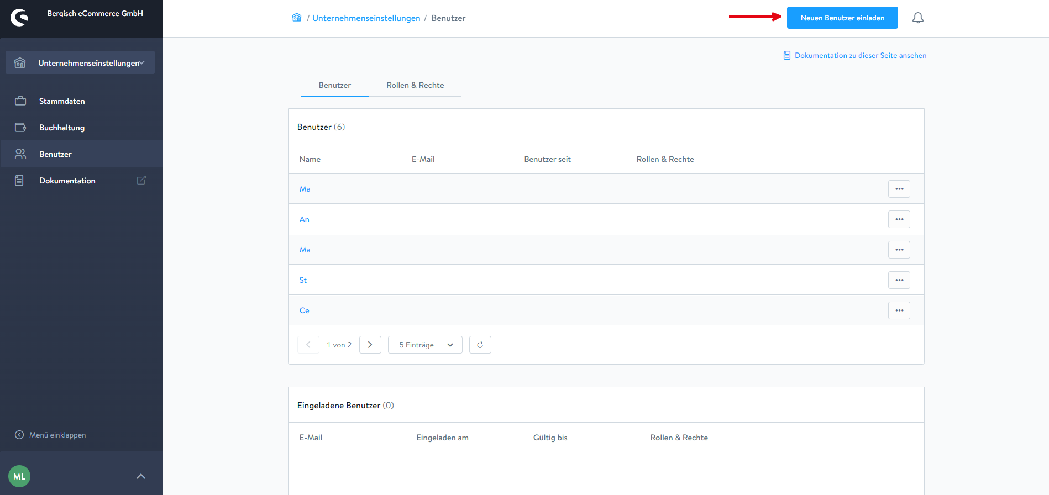Click Neuen Benutzer einladen button
1049x495 pixels.
tap(842, 18)
